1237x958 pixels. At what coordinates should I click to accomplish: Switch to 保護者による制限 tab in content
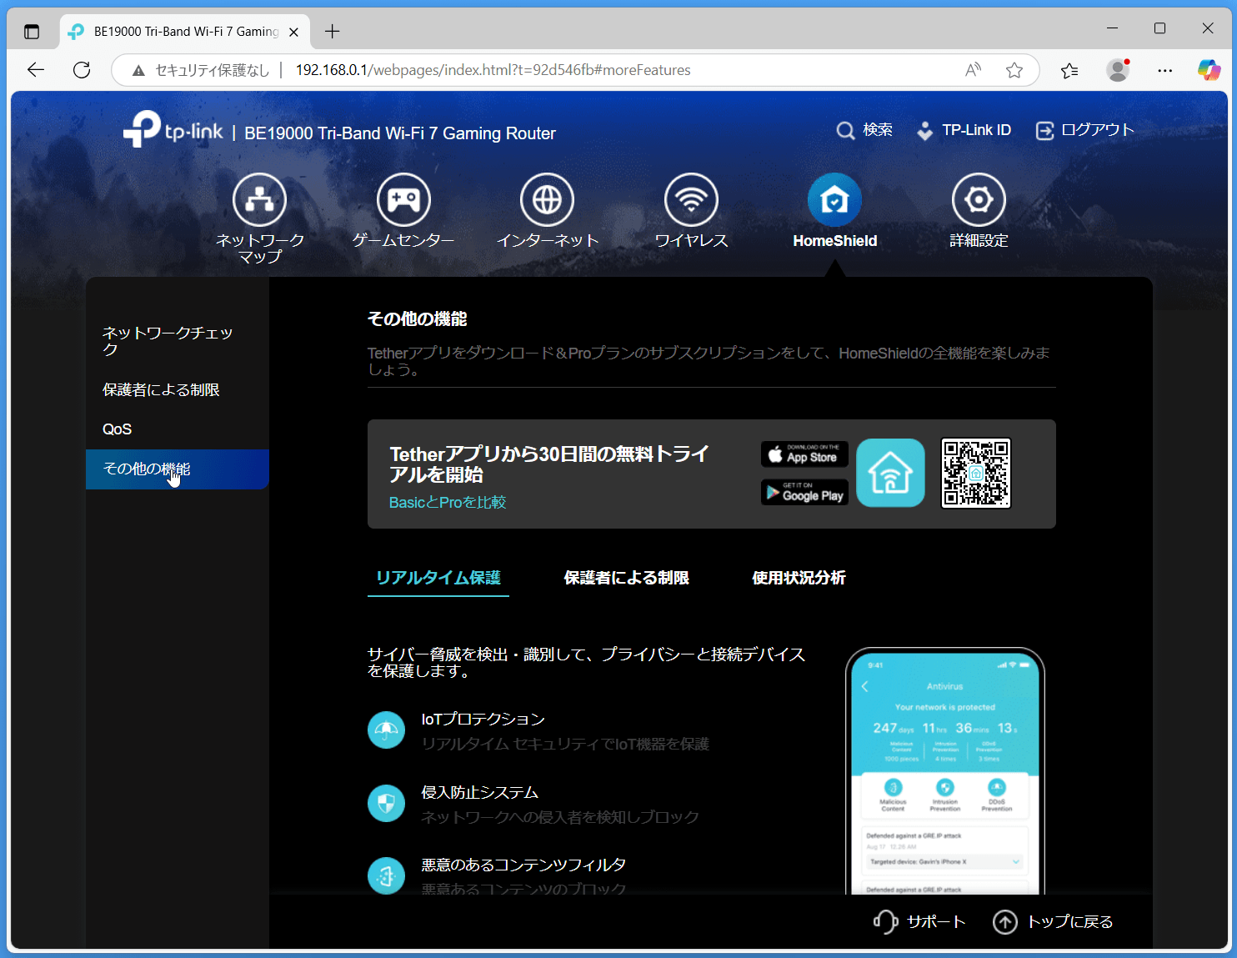pyautogui.click(x=627, y=578)
